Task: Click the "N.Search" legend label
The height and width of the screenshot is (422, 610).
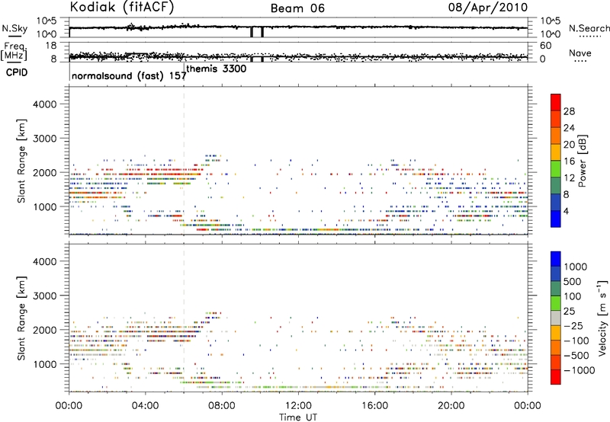Action: pos(589,28)
